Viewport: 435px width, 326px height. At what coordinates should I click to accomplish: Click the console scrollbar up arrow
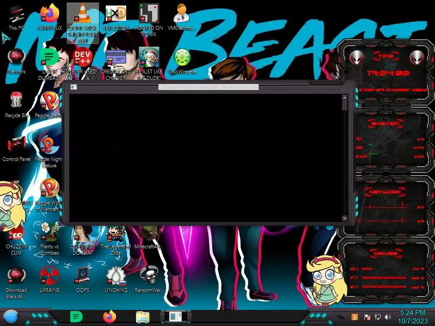pyautogui.click(x=345, y=98)
